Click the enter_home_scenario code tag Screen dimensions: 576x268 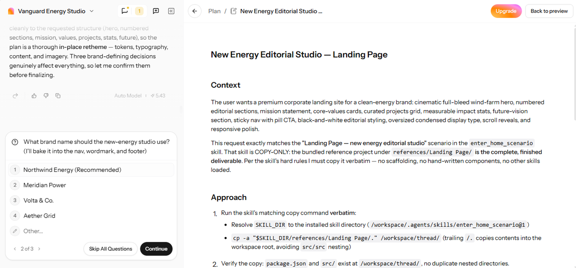502,143
